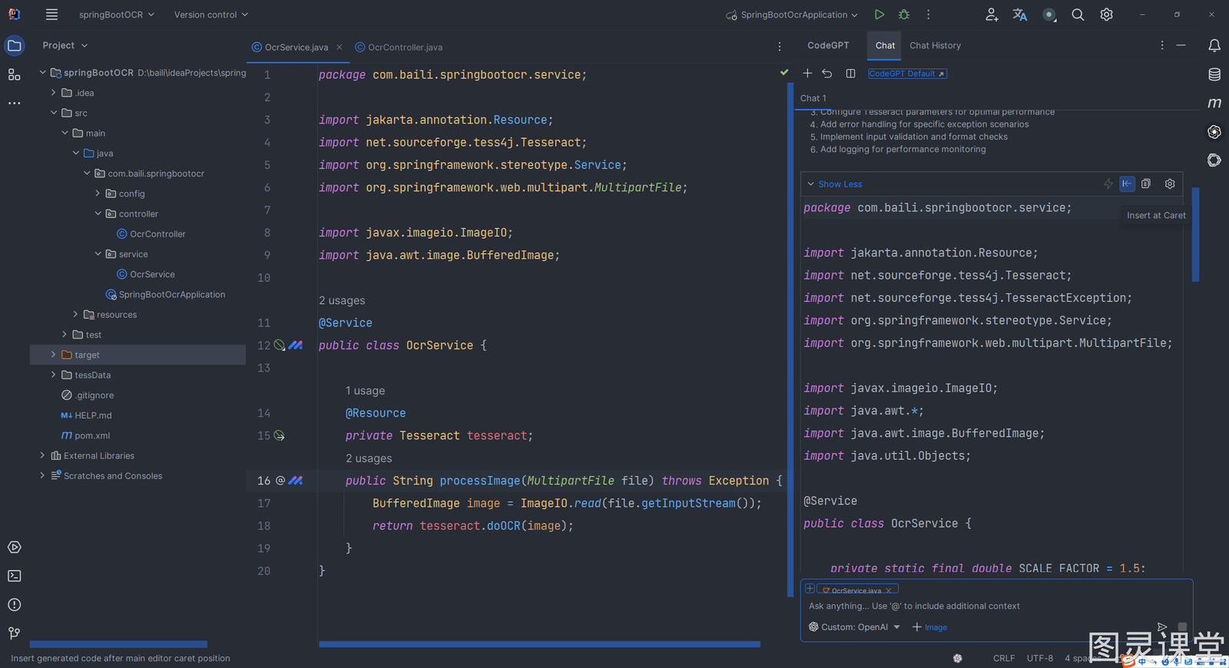
Task: Hide the CodeGPT tool window
Action: click(1181, 45)
